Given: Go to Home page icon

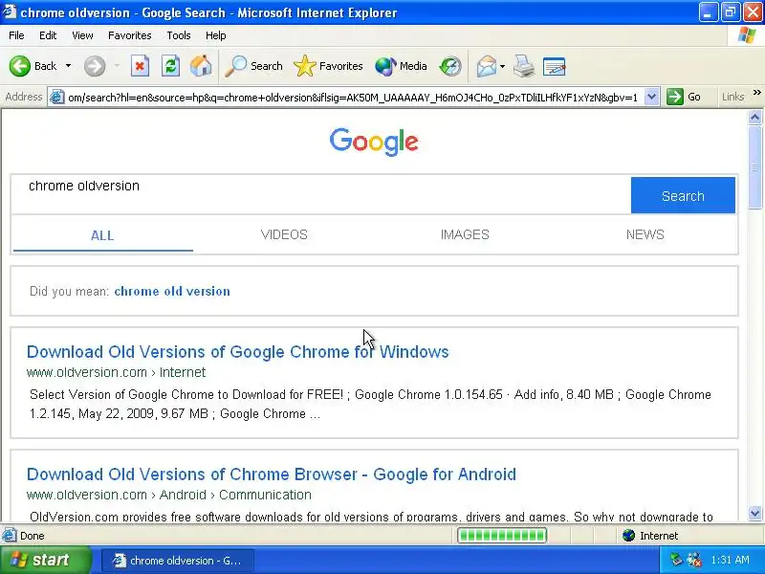Looking at the screenshot, I should (x=201, y=66).
